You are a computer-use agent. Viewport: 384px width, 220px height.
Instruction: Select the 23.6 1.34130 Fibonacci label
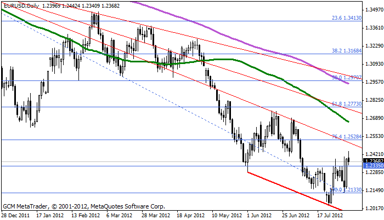click(x=347, y=18)
